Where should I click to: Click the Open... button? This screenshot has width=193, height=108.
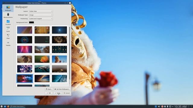coord(49,89)
